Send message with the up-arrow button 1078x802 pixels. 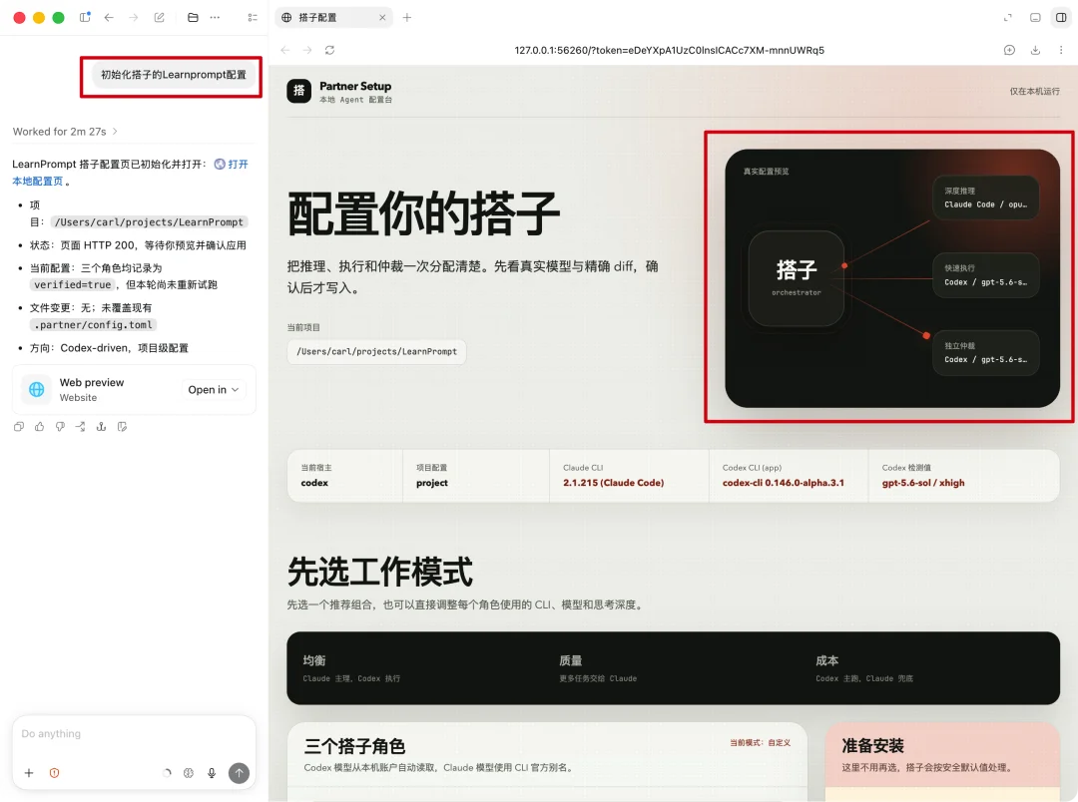coord(239,773)
